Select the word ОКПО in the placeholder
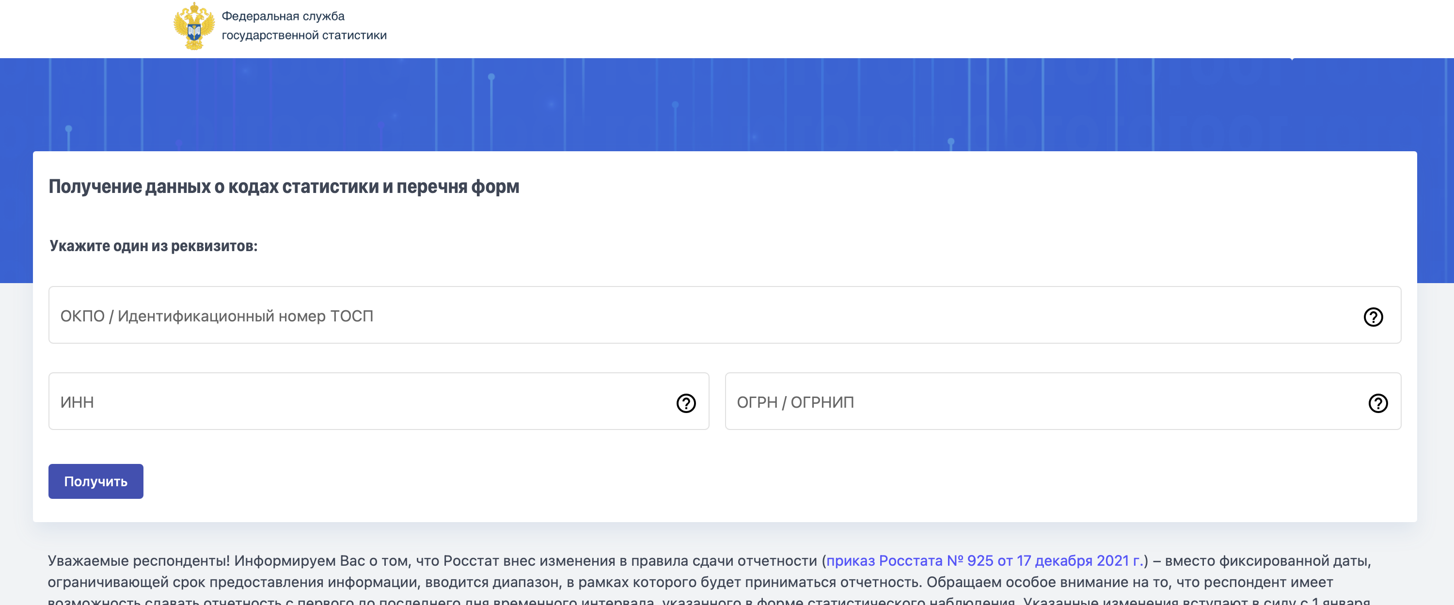The image size is (1454, 605). click(x=82, y=316)
